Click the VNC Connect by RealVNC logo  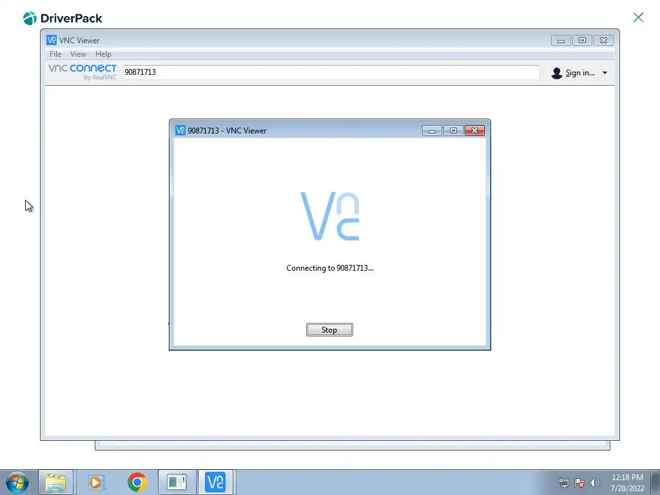click(82, 72)
